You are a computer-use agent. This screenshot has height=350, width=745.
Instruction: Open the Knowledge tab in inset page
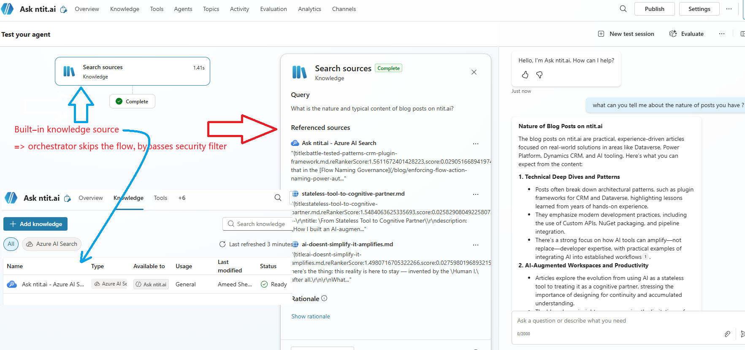click(x=128, y=198)
